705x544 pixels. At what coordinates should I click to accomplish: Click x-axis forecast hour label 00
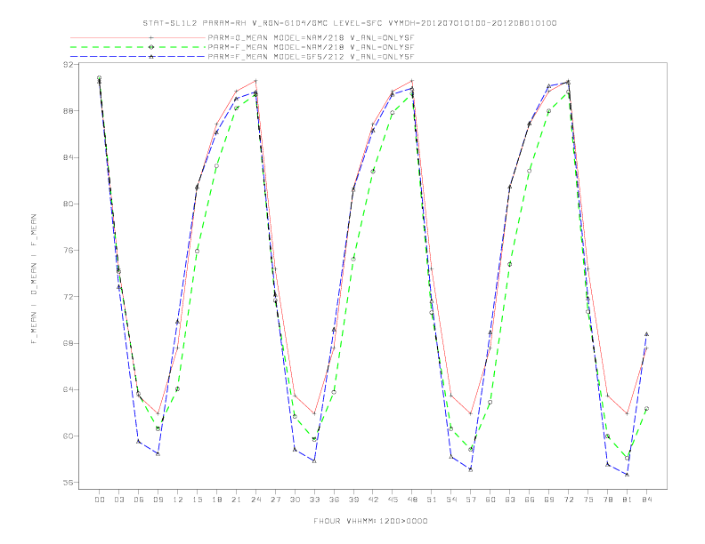tap(100, 500)
